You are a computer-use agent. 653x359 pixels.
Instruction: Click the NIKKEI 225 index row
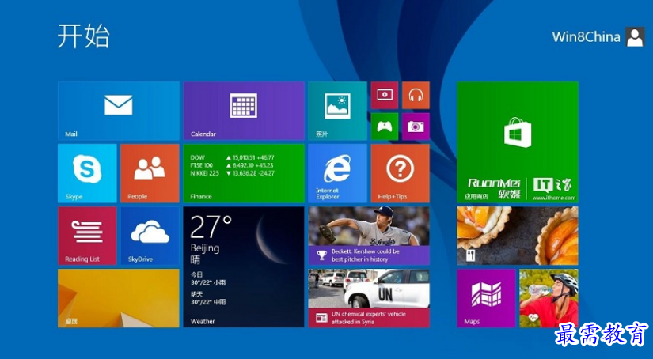(233, 173)
